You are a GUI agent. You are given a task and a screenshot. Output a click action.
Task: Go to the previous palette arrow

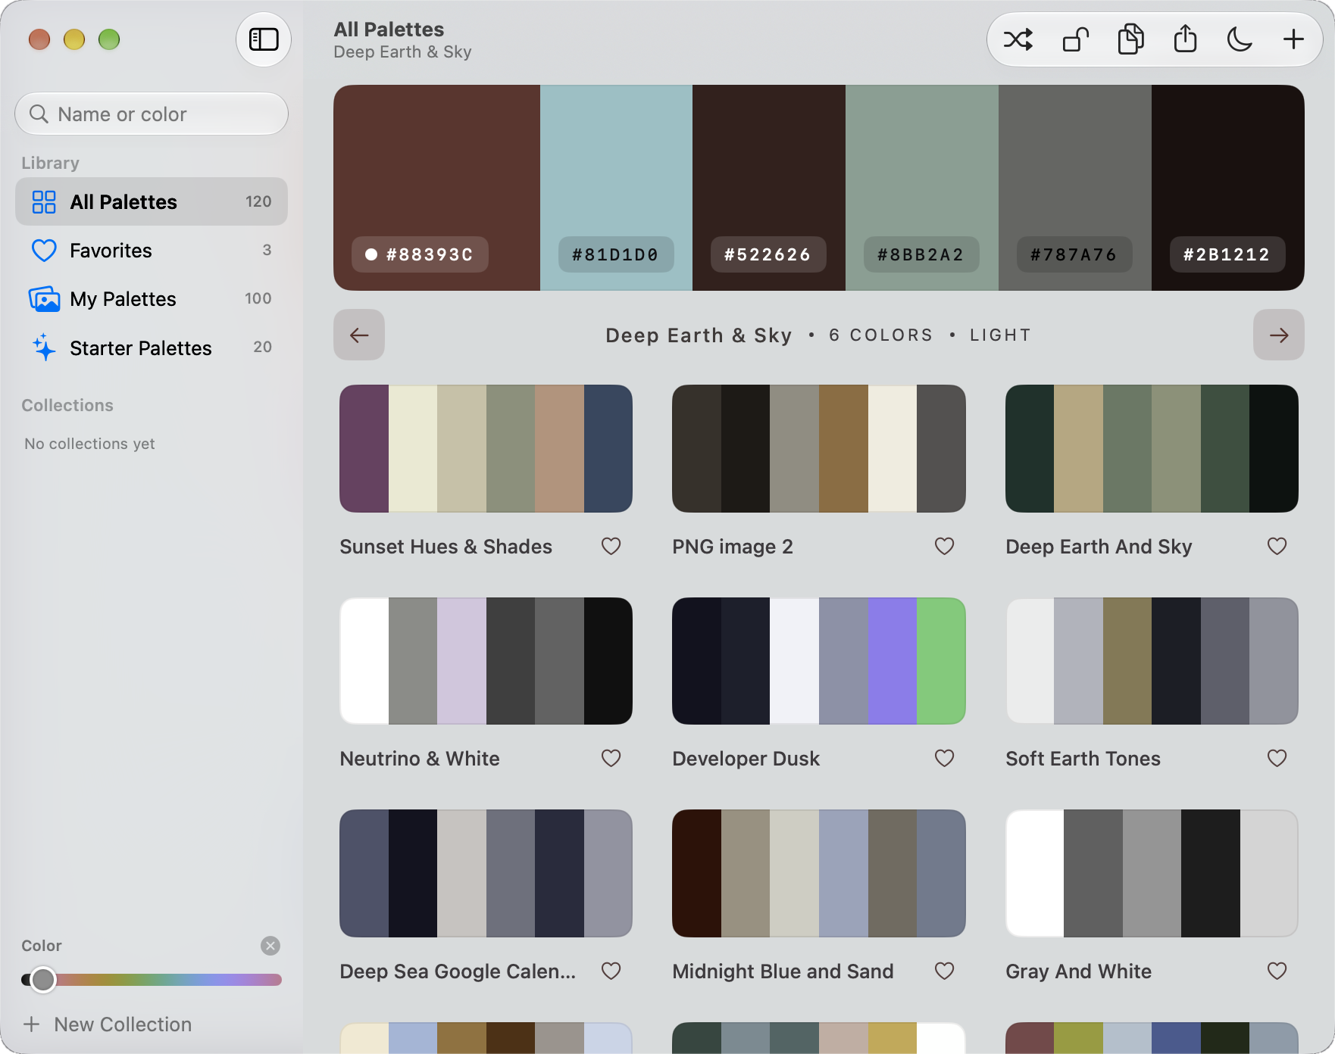click(359, 335)
